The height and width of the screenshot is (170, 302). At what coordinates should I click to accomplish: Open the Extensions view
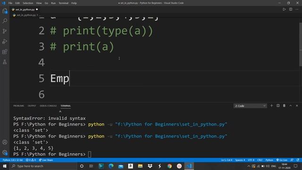[x=5, y=51]
